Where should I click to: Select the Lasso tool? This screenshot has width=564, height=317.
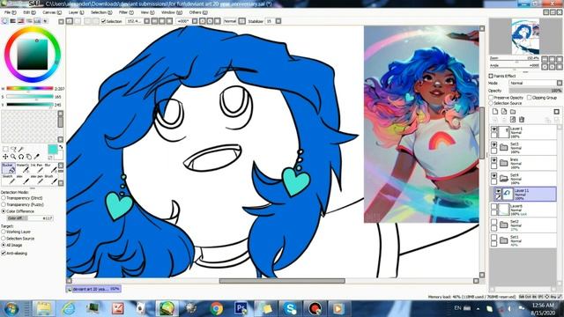click(13, 149)
